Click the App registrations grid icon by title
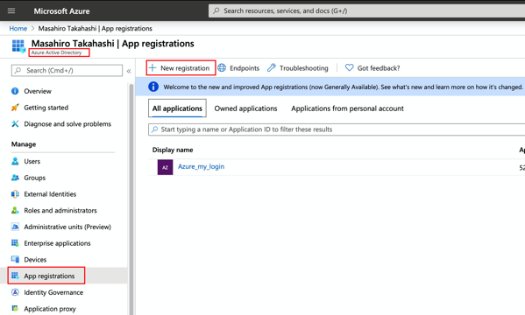 [x=18, y=45]
